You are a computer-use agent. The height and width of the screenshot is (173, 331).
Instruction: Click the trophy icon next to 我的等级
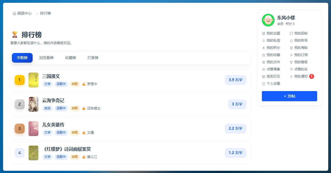coord(291,62)
